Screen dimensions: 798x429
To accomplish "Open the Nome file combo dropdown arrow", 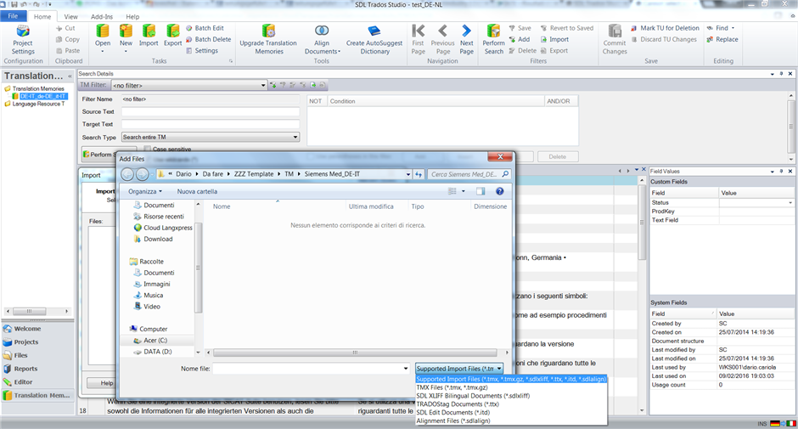I will click(406, 369).
